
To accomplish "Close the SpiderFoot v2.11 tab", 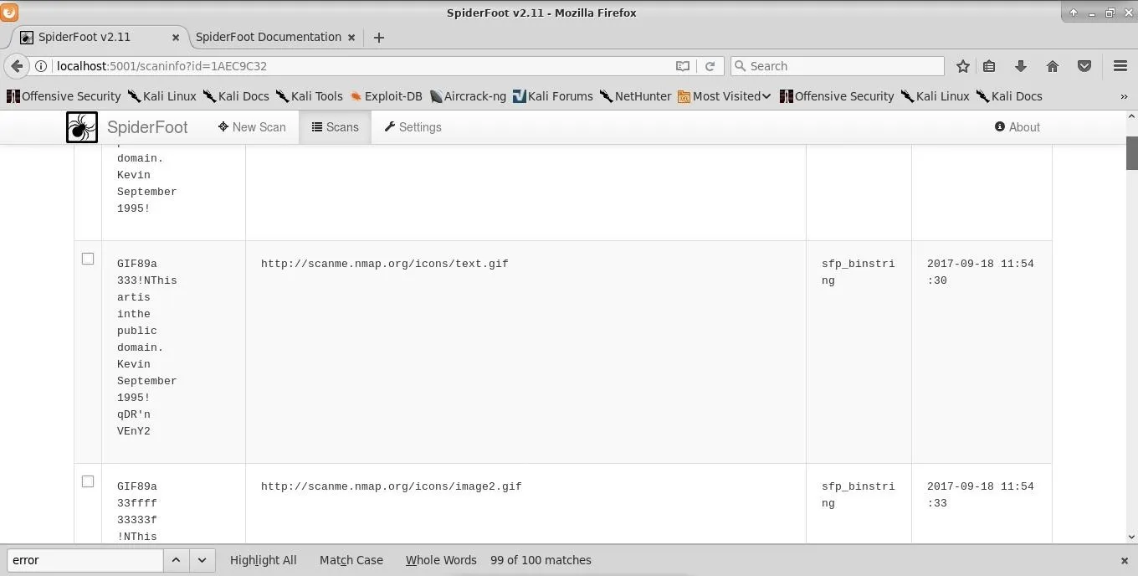I will pos(176,38).
